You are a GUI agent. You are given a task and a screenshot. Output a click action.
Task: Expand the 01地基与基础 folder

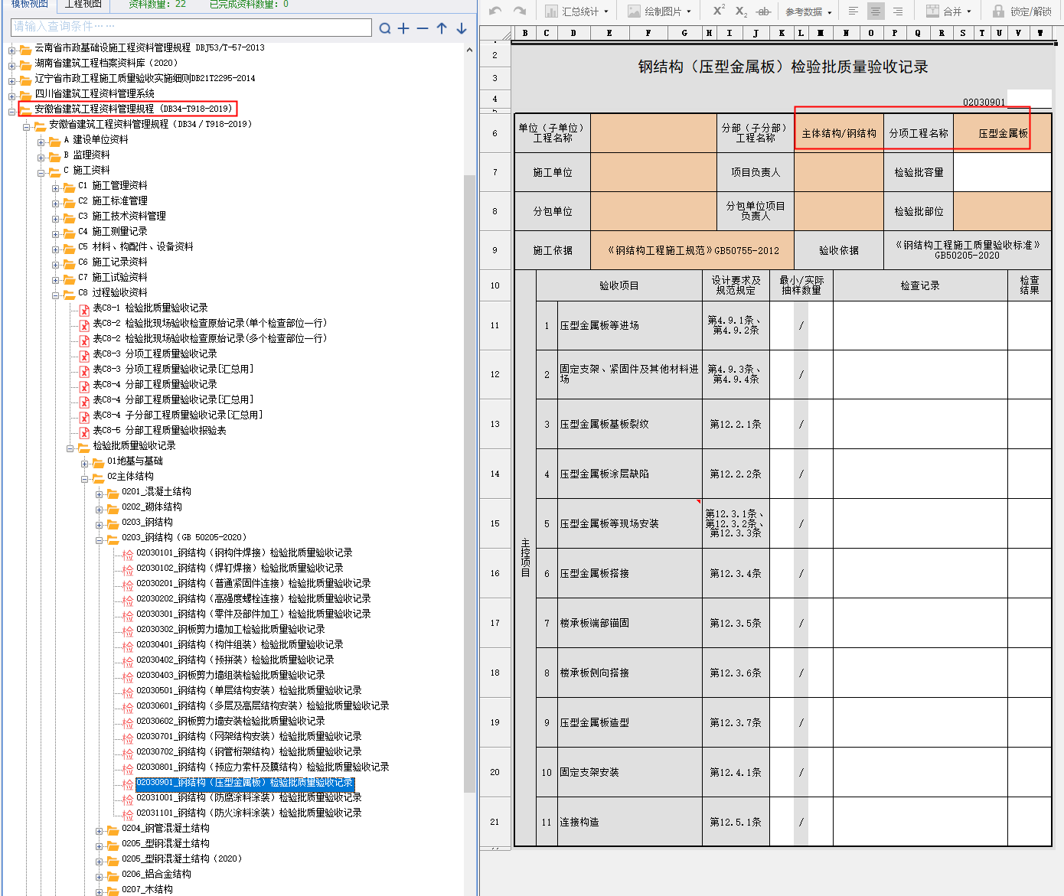coord(84,464)
